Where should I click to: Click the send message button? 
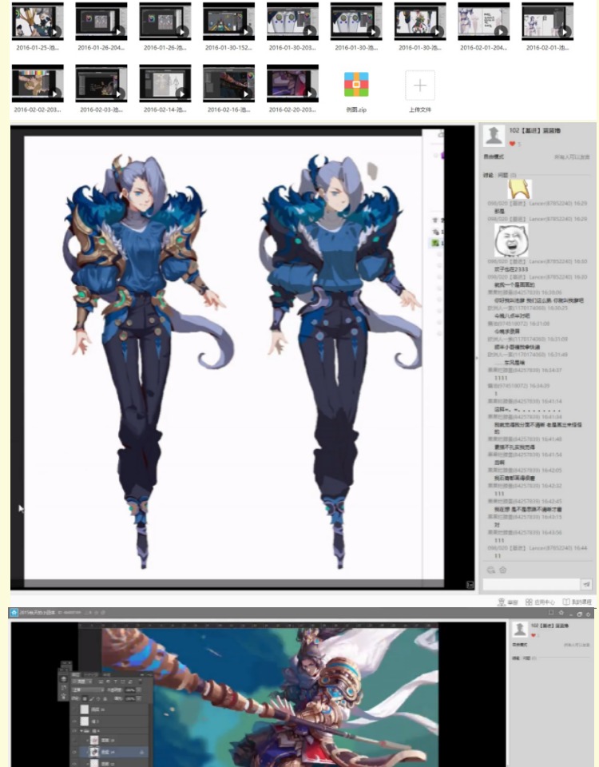click(586, 584)
